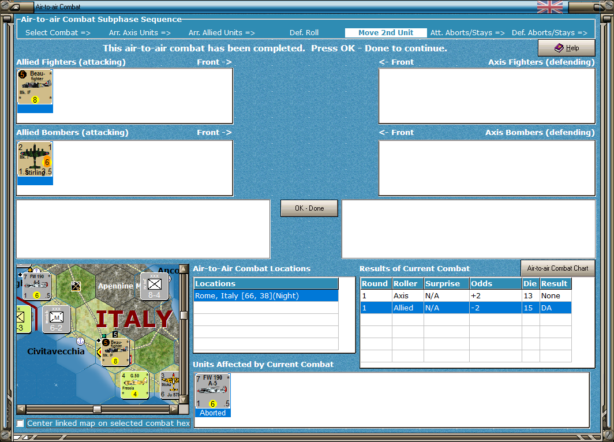Image resolution: width=614 pixels, height=442 pixels.
Task: Click the Die column header
Action: point(530,283)
